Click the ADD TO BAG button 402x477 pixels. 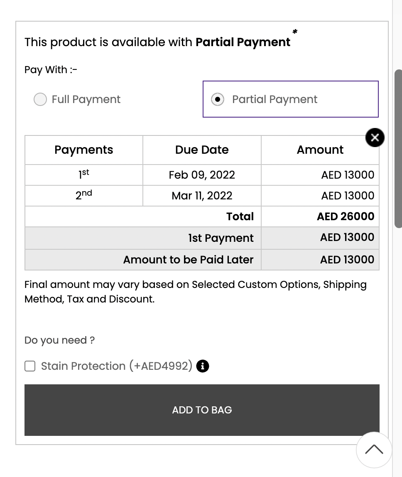click(202, 410)
